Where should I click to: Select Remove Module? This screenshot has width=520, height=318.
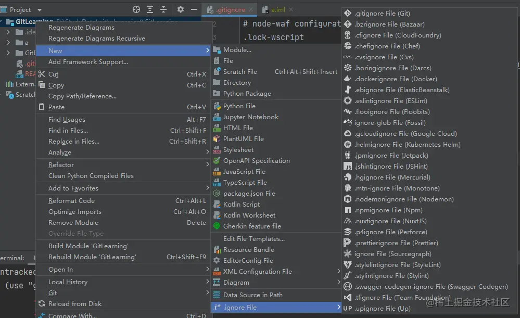pyautogui.click(x=123, y=223)
